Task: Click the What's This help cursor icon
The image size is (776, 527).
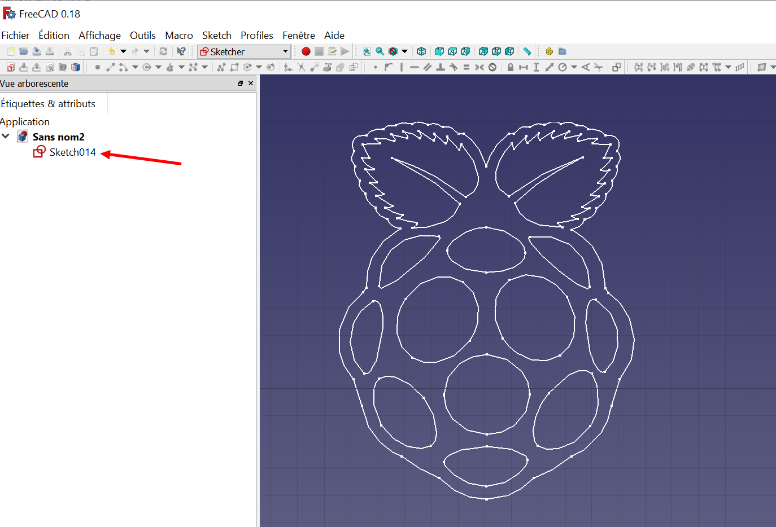Action: point(181,51)
